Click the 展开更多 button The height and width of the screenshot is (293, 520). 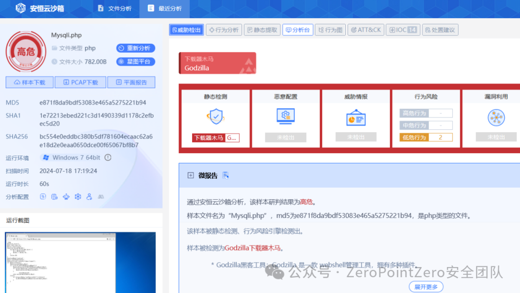(426, 287)
